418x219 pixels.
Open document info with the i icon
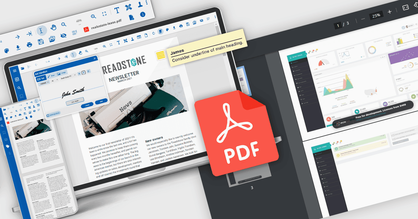142,14
